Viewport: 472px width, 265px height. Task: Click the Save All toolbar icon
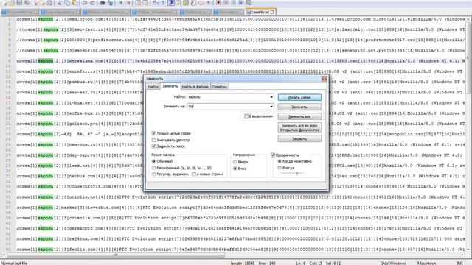coord(27,3)
